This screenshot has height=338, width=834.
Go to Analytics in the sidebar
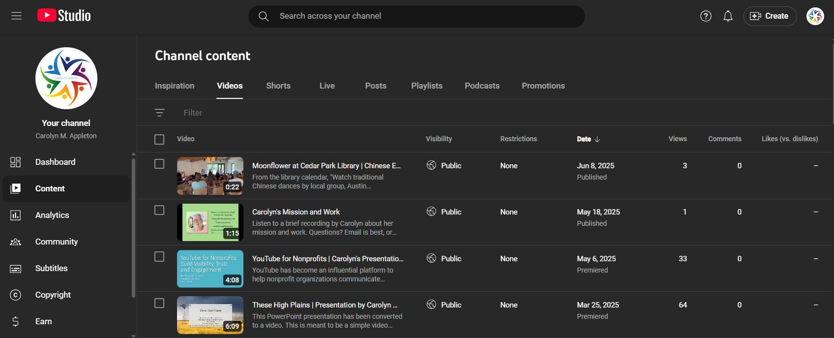click(52, 215)
